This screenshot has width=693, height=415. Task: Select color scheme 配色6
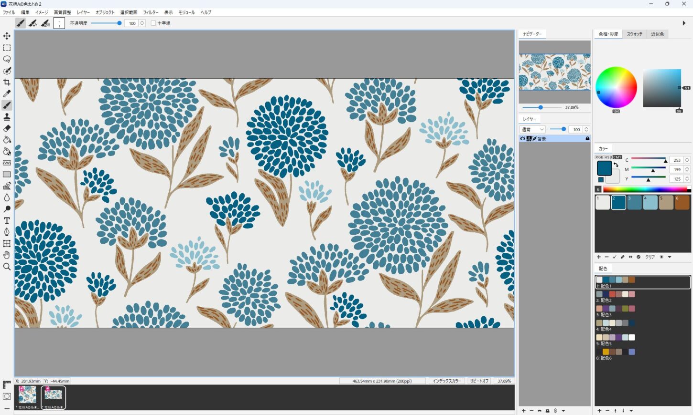tap(642, 354)
